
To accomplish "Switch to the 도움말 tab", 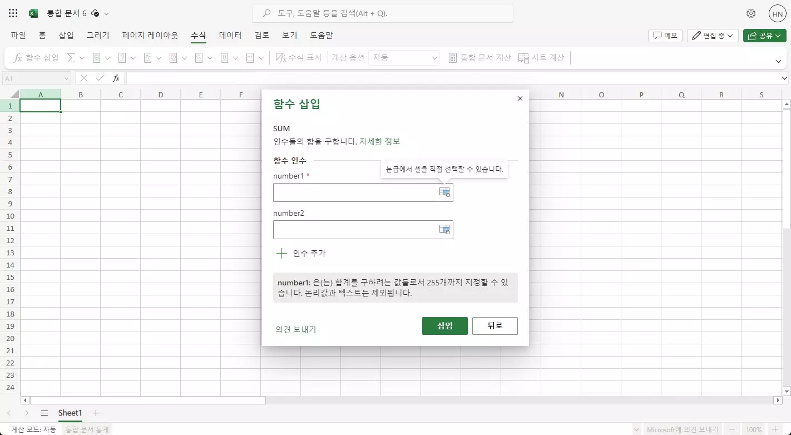I will (x=322, y=35).
